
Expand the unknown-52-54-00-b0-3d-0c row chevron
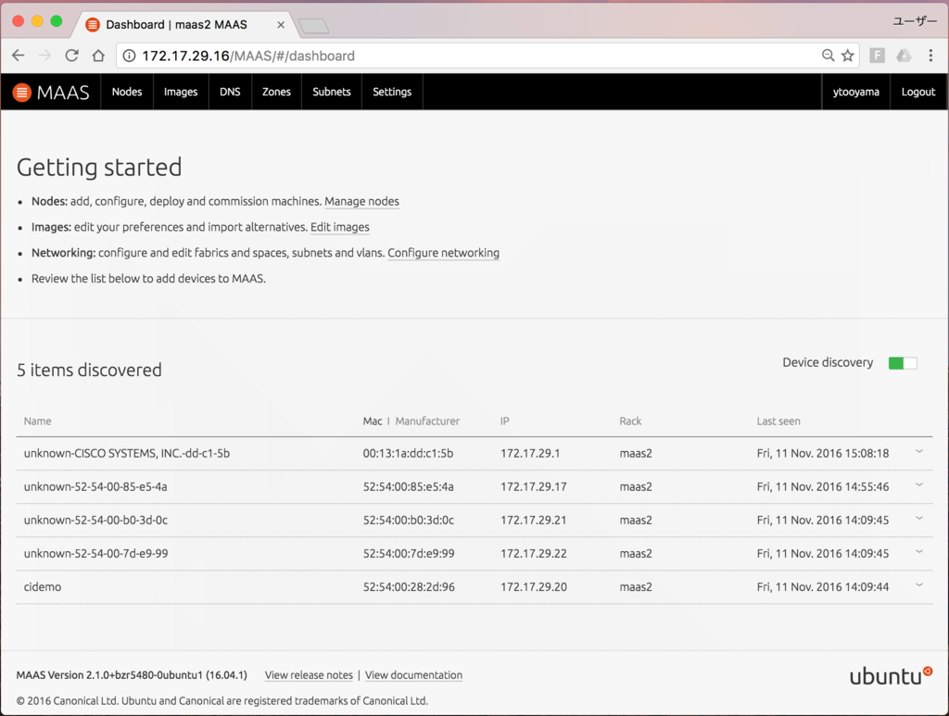919,519
